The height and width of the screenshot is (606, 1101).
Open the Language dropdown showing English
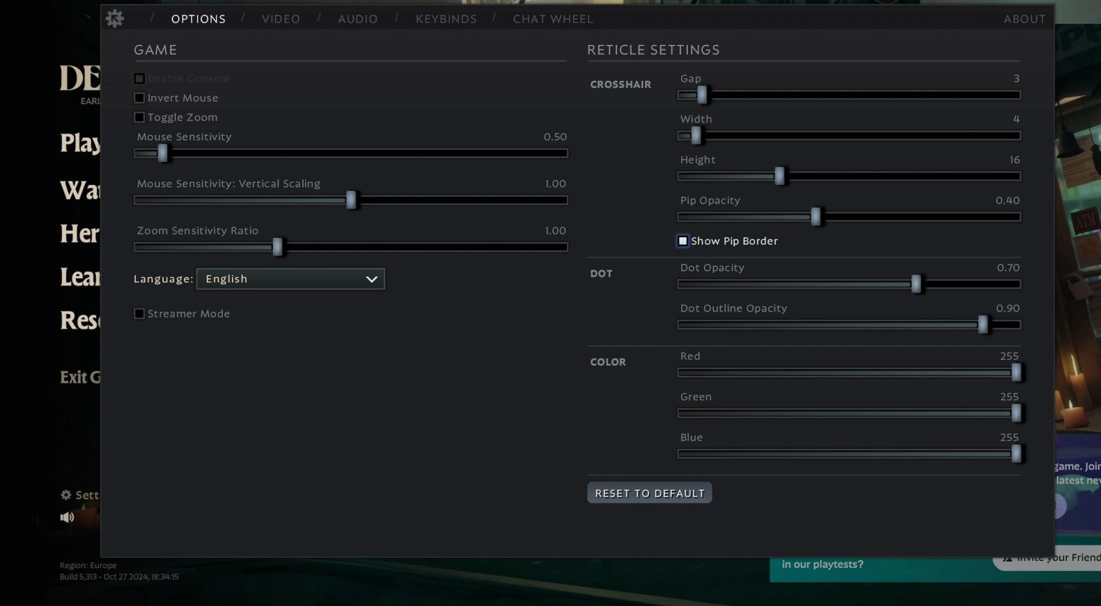tap(290, 279)
